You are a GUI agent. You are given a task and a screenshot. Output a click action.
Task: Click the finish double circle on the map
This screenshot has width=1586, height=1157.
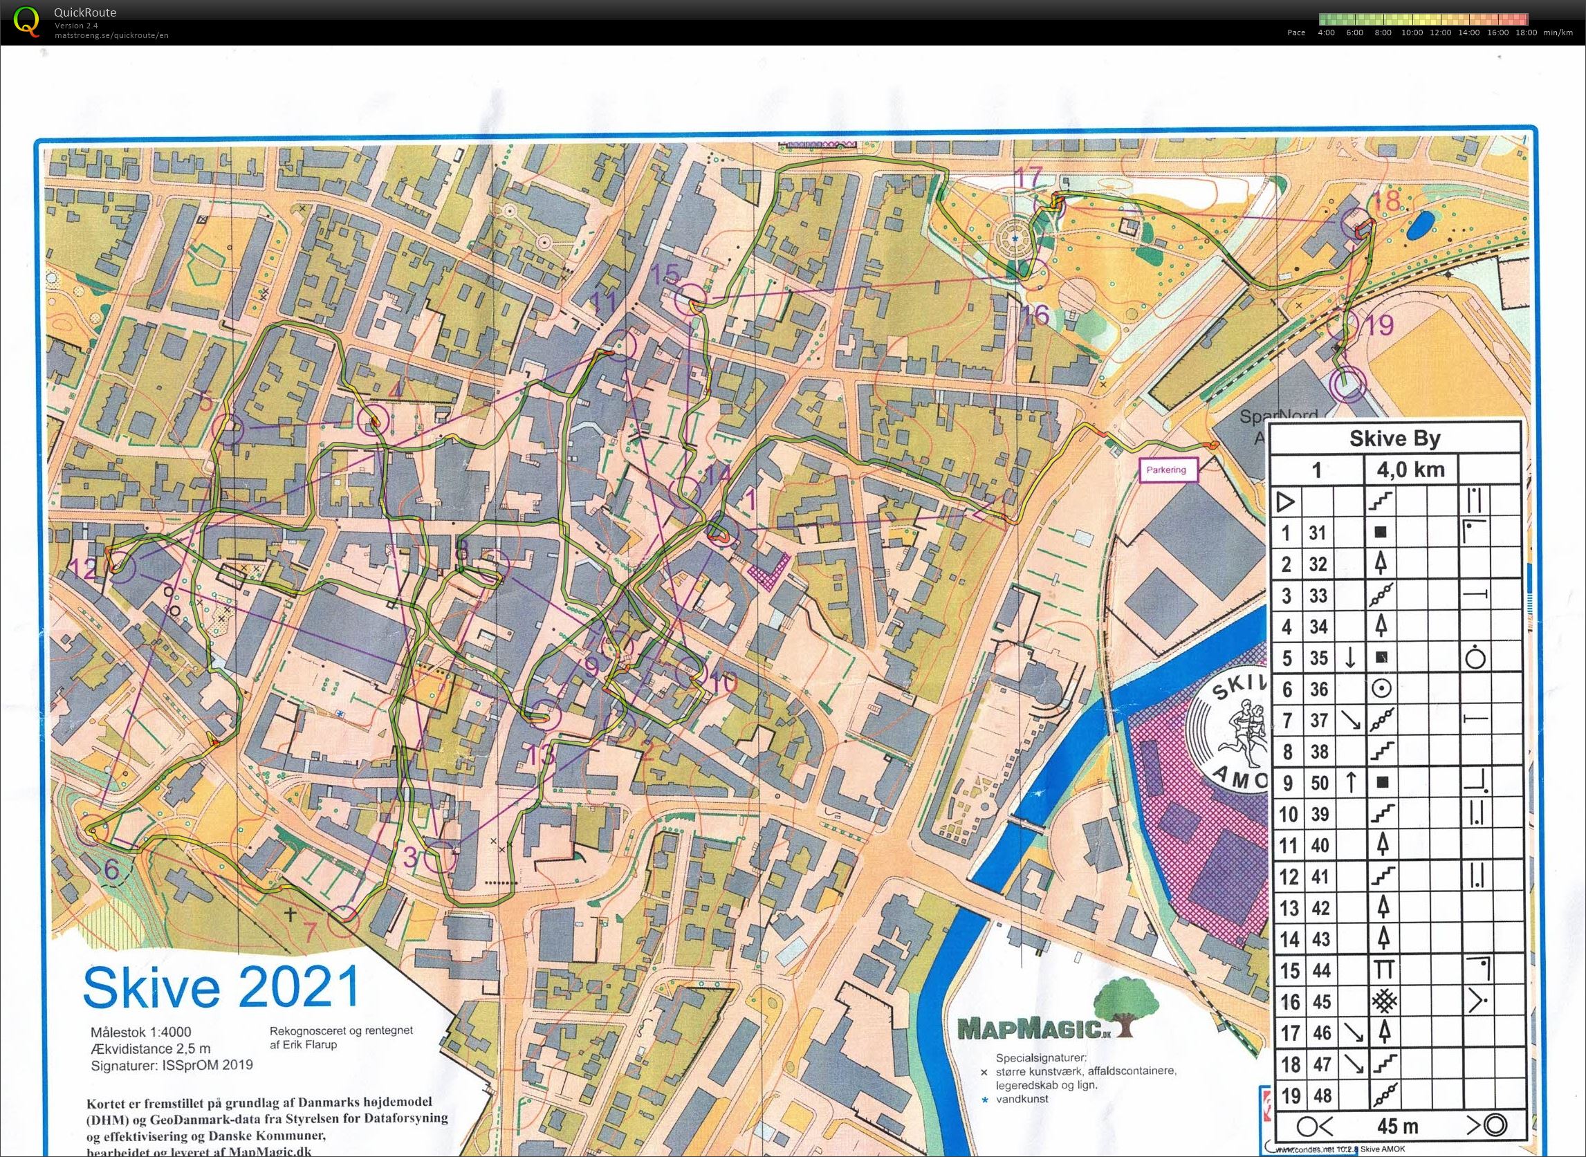pyautogui.click(x=1348, y=385)
